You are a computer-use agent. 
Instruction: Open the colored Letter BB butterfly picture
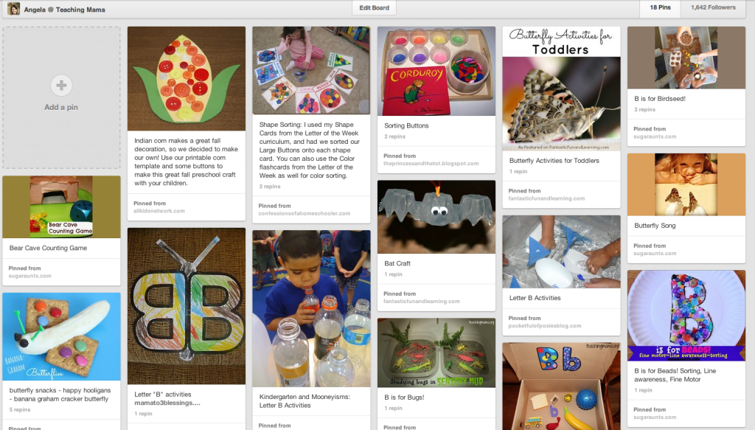click(x=187, y=306)
